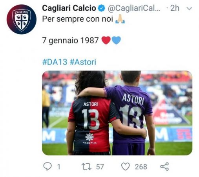
Task: Click the reply count 1
Action: point(59,167)
